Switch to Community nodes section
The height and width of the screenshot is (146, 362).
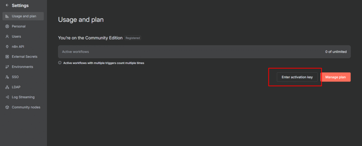click(26, 107)
